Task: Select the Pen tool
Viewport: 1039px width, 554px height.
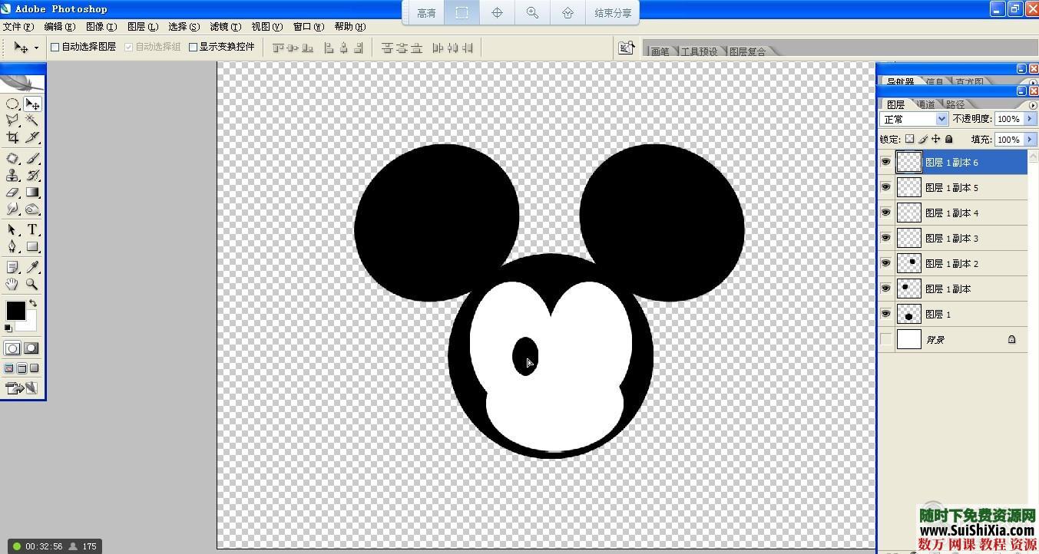Action: [x=12, y=247]
